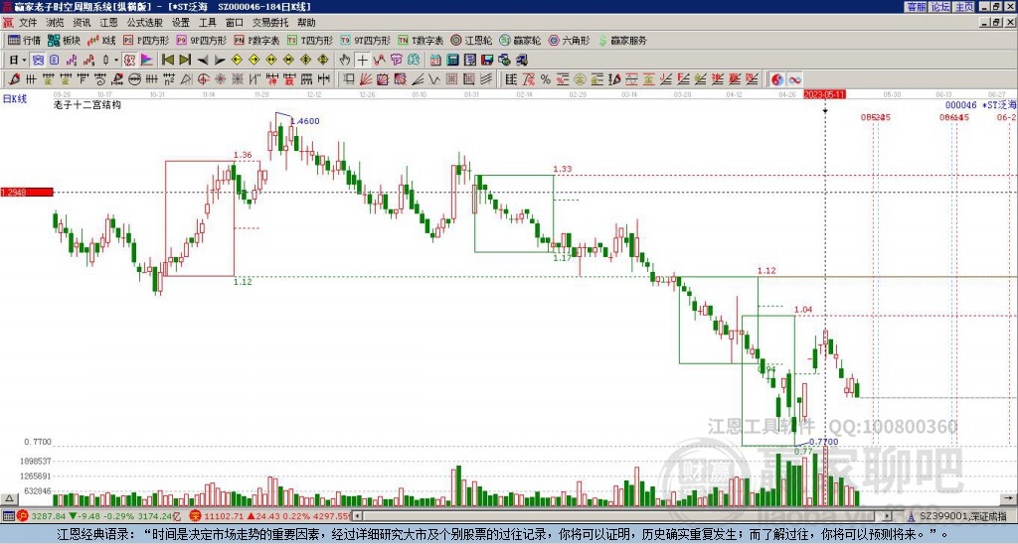1018x544 pixels.
Task: Toggle the 权 adjustment icon
Action: point(129,61)
